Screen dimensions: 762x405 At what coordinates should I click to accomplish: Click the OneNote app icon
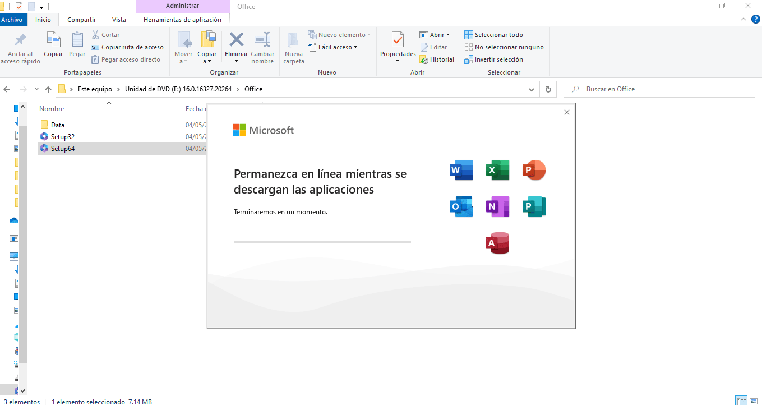point(497,206)
